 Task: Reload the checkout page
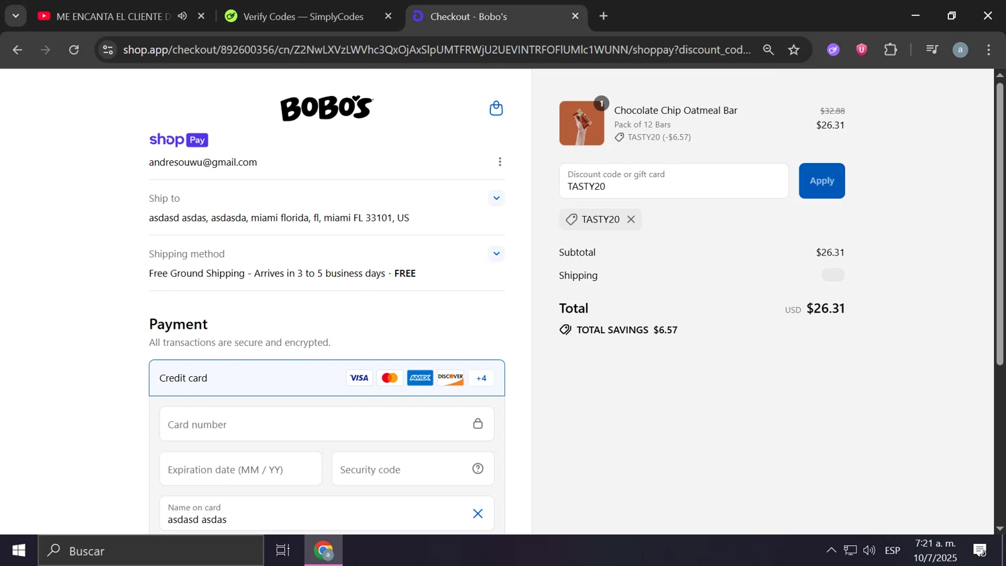[74, 50]
